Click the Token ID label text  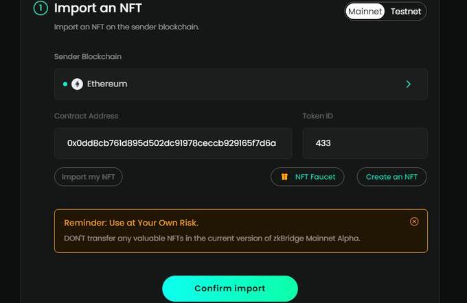pyautogui.click(x=318, y=116)
